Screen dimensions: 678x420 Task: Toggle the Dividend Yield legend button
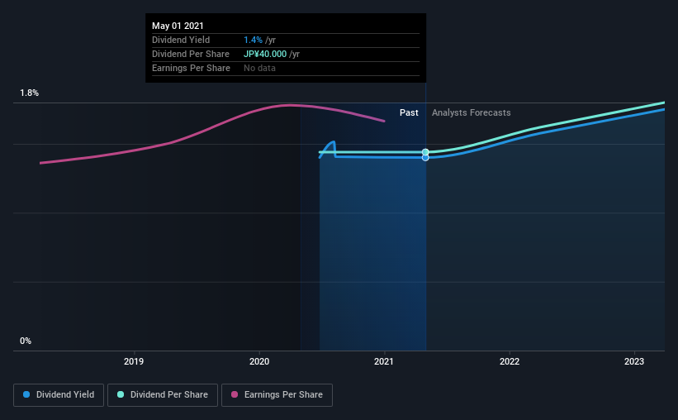point(59,395)
